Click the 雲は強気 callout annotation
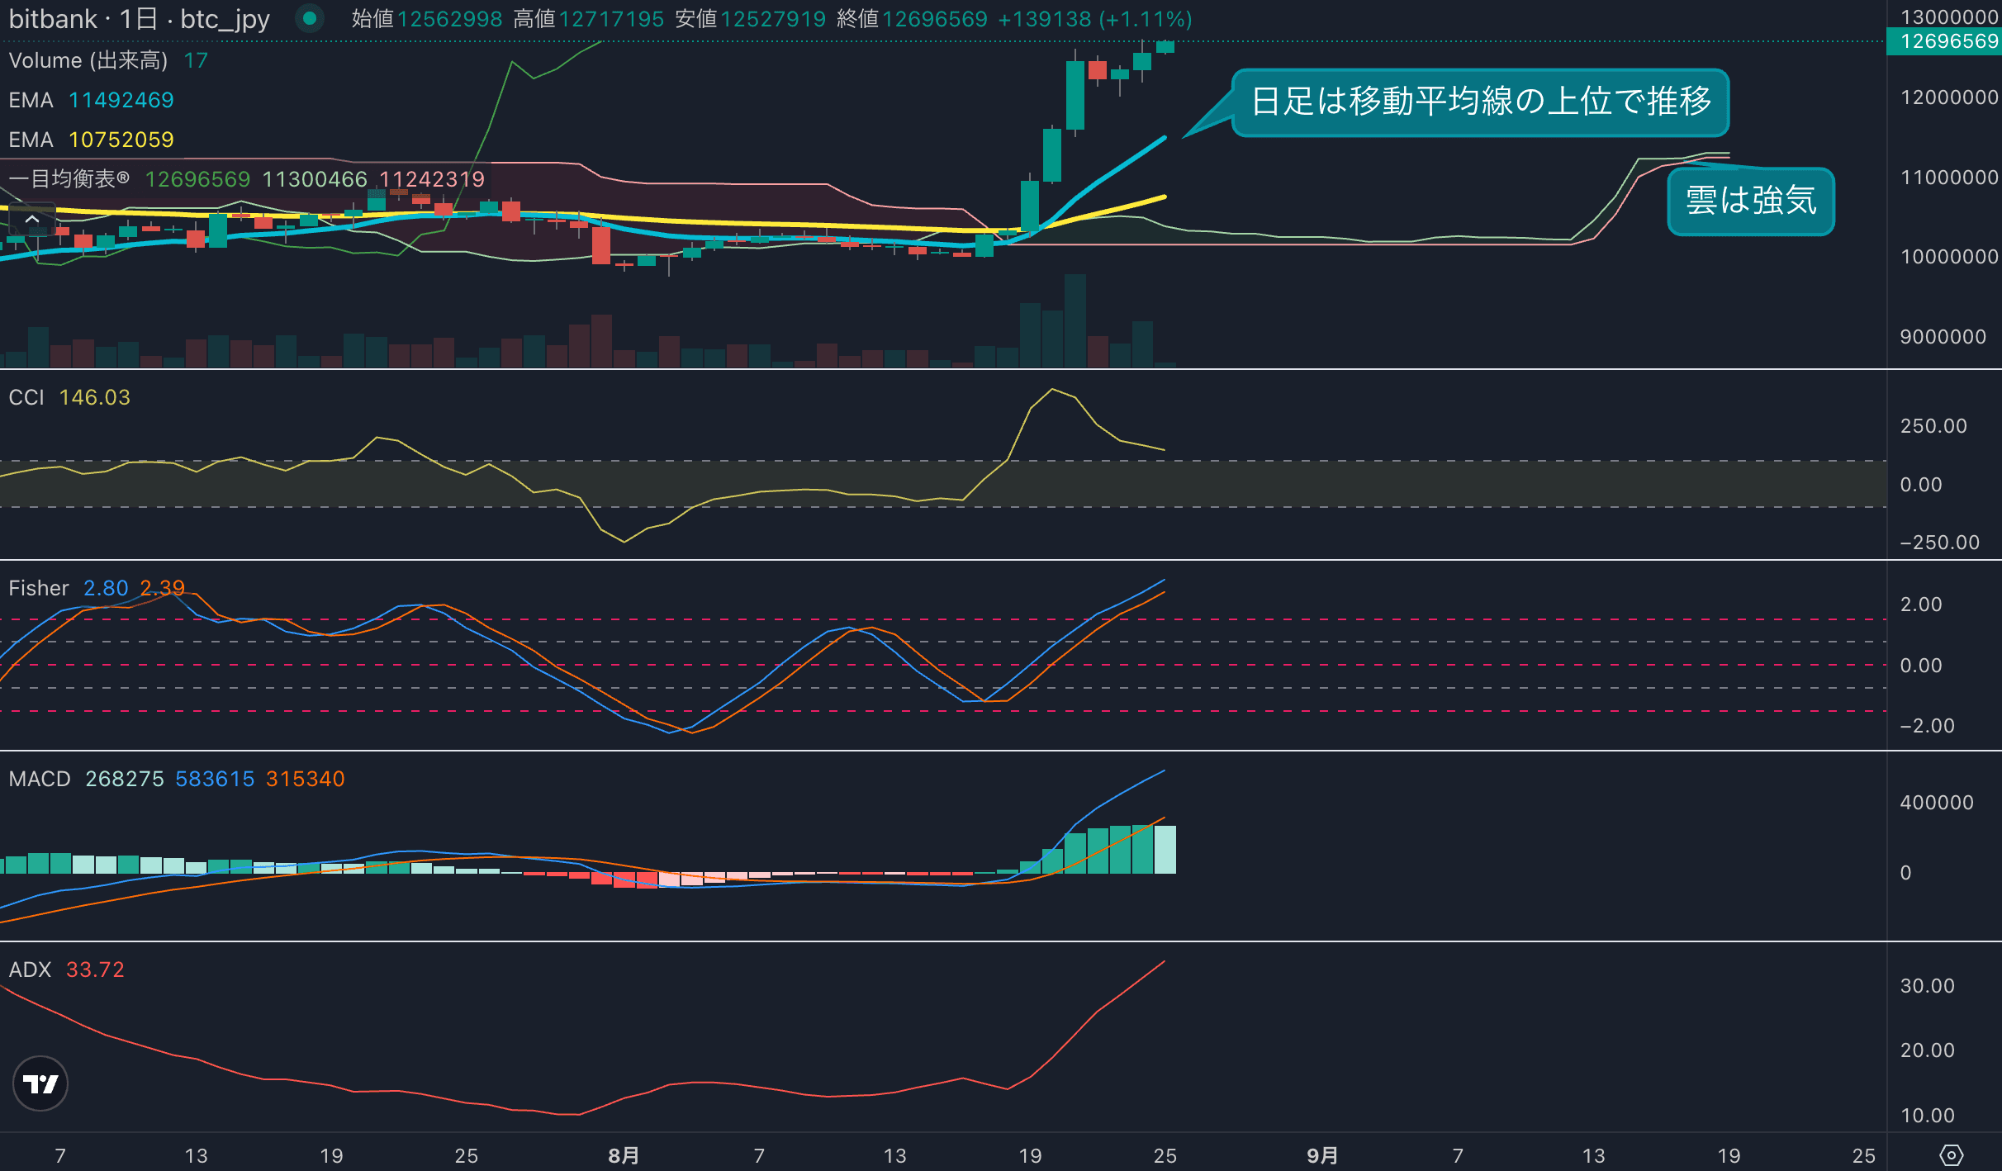Viewport: 2002px width, 1171px height. point(1751,201)
